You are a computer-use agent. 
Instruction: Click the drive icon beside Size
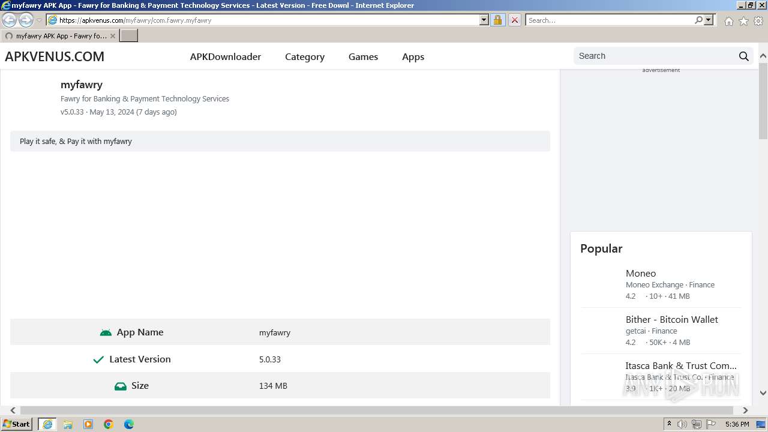click(x=120, y=386)
